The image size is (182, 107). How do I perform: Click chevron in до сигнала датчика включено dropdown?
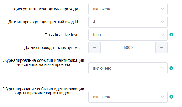(162, 68)
